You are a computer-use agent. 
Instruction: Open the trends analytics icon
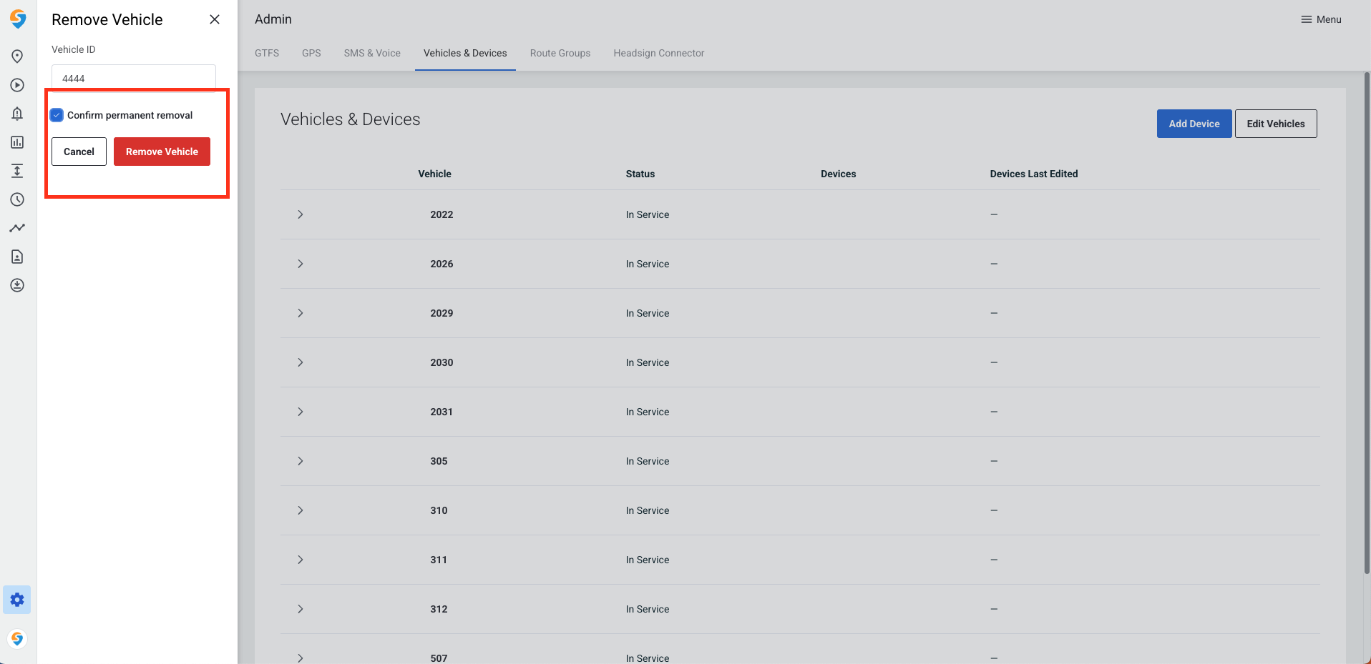pyautogui.click(x=17, y=227)
